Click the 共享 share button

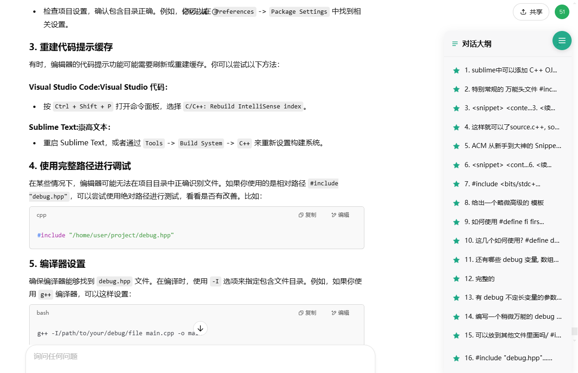[531, 12]
